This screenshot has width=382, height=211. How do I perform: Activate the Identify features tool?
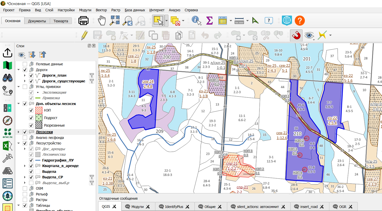point(196,21)
